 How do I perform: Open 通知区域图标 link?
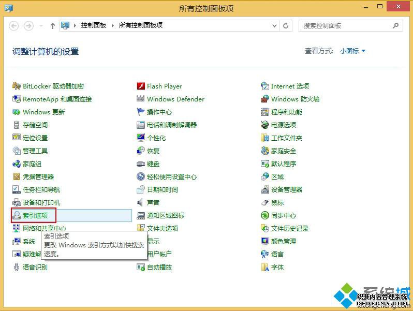(x=166, y=215)
